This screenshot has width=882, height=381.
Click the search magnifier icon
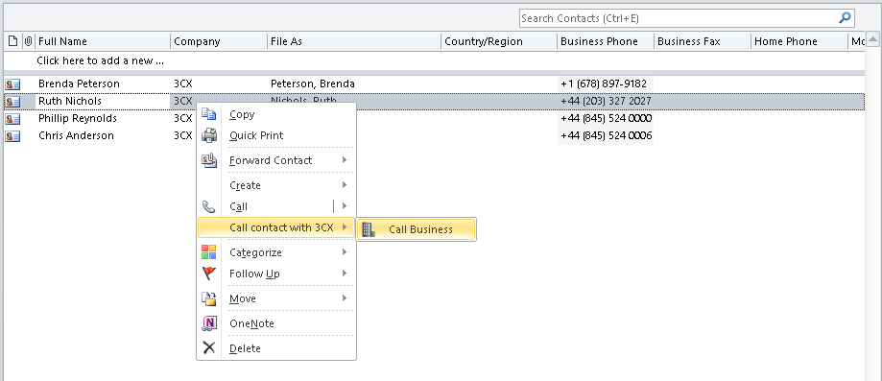(845, 18)
